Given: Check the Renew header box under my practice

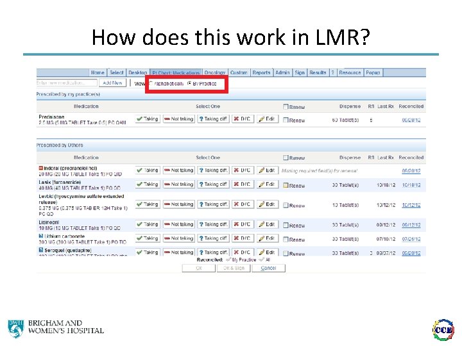Looking at the screenshot, I should 286,106.
